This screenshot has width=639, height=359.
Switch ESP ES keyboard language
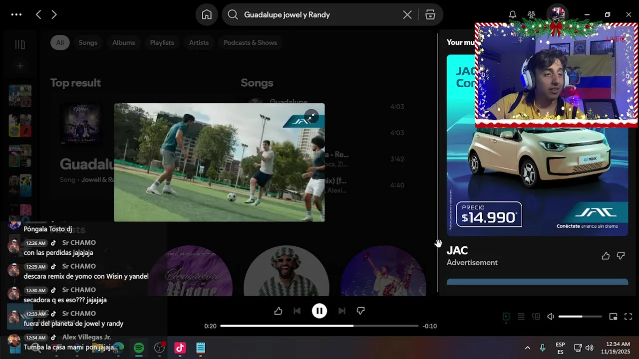click(x=560, y=348)
